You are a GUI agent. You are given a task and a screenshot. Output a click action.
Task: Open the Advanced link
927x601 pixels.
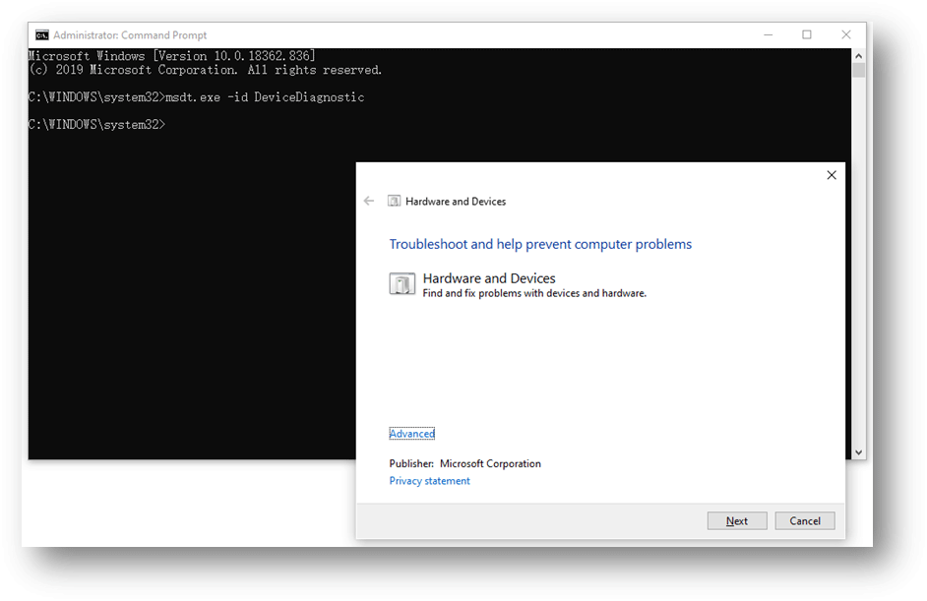pyautogui.click(x=412, y=433)
